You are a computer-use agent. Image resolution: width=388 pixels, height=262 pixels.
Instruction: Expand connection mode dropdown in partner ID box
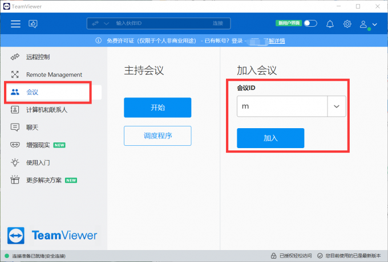click(106, 23)
